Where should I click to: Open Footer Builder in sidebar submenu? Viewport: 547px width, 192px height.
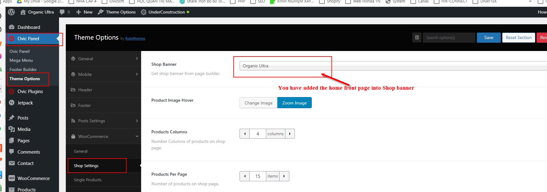[23, 69]
